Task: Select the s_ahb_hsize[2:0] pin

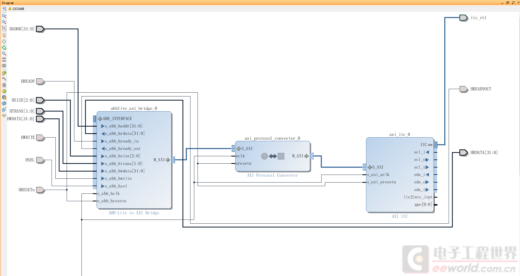Action: click(121, 156)
